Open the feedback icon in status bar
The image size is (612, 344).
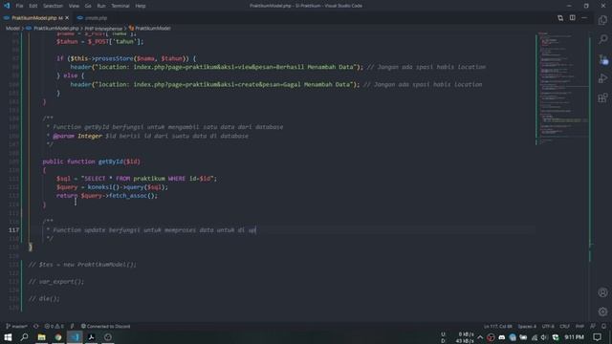click(593, 326)
